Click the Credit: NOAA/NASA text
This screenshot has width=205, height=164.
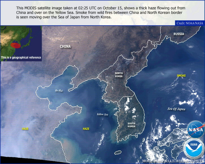(x=189, y=23)
